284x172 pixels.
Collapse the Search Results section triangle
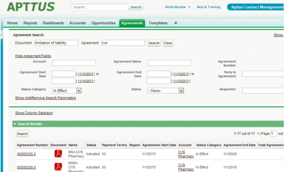15,124
